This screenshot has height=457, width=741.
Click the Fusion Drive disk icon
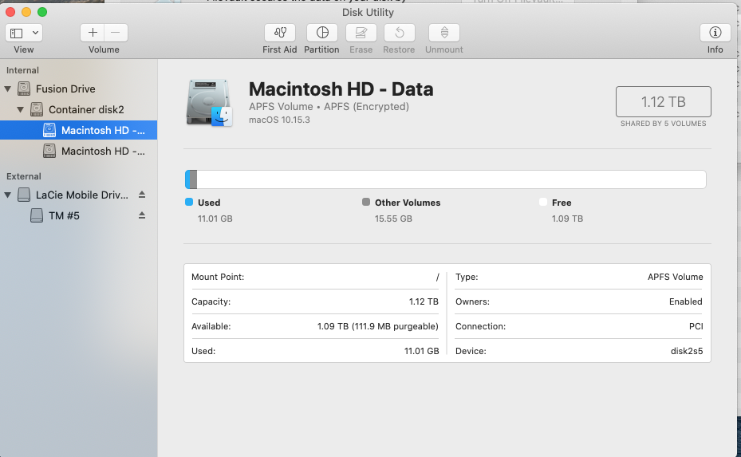click(x=24, y=89)
